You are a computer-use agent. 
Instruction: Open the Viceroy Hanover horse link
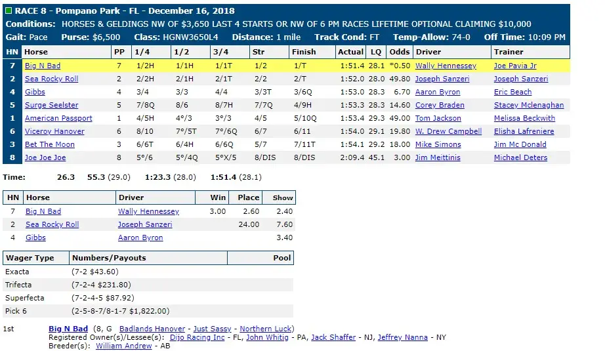(54, 131)
